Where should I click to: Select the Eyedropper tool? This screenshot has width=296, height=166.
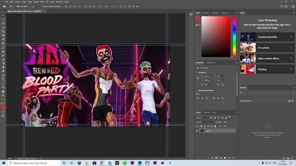point(3,39)
